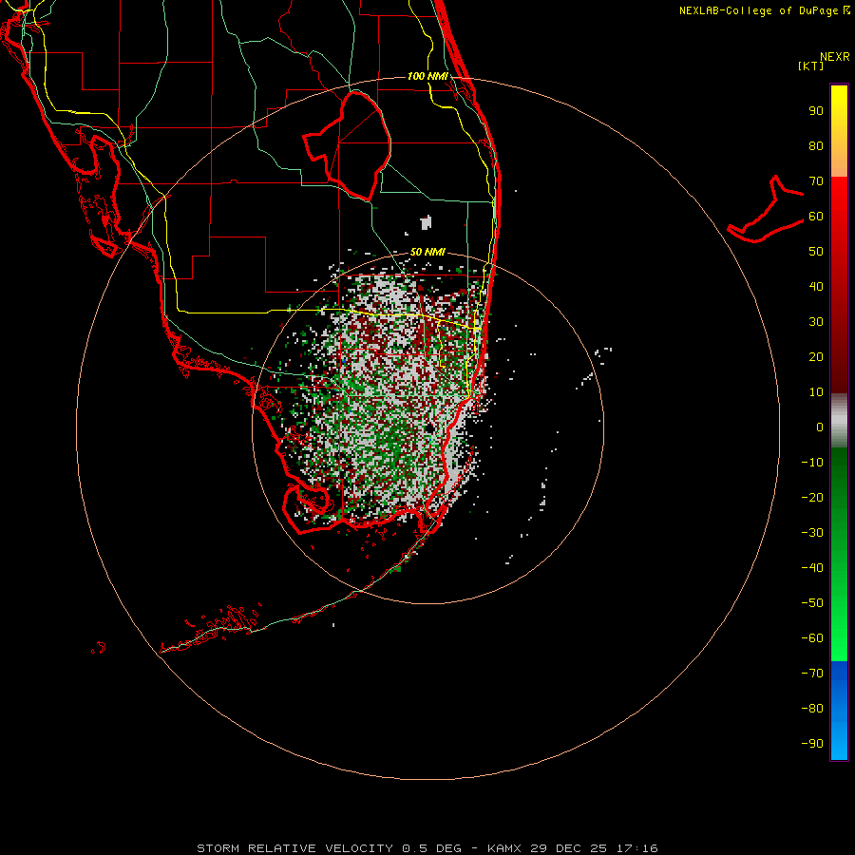855x855 pixels.
Task: Click Lake Okeechobee outline on the map
Action: 348,145
